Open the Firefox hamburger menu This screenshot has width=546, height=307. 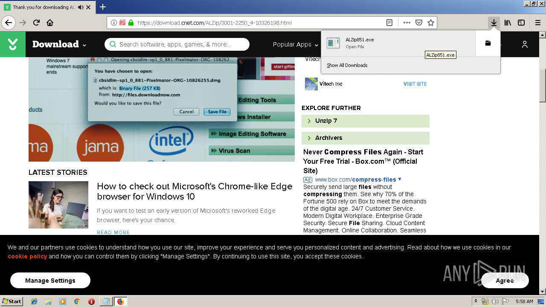point(537,23)
